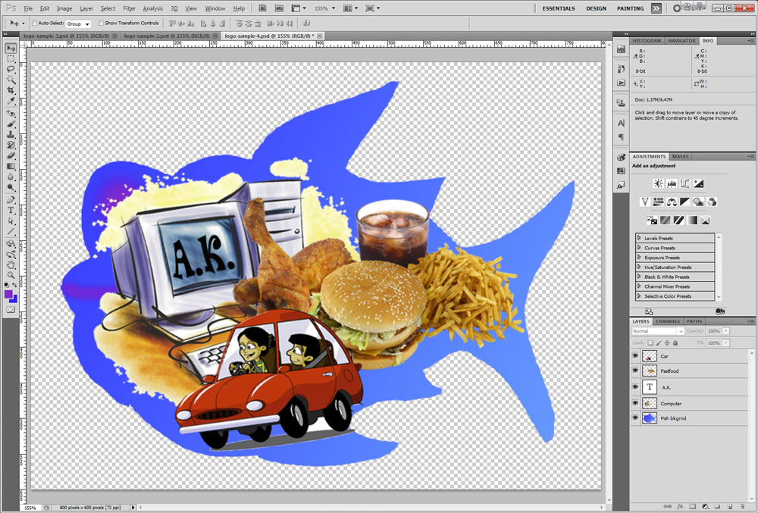This screenshot has width=758, height=513.
Task: Add a Color Balance adjustment
Action: (x=672, y=202)
